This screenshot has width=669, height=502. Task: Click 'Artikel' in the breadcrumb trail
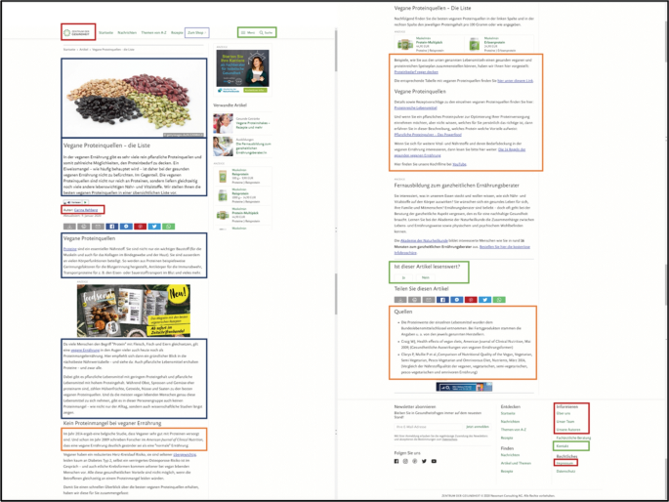[84, 50]
